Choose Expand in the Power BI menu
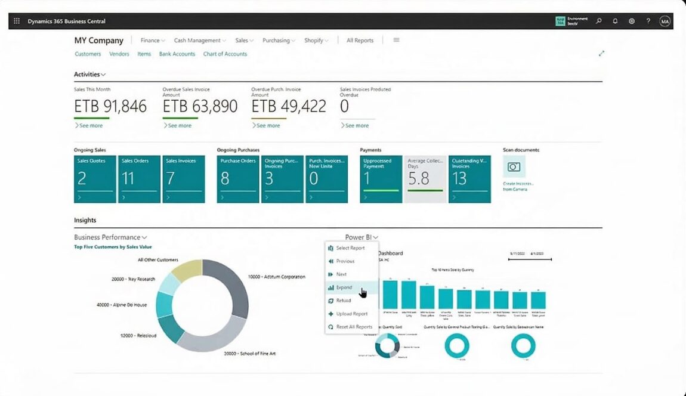The height and width of the screenshot is (396, 686). point(344,287)
